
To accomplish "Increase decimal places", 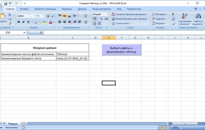I will (x=95, y=23).
